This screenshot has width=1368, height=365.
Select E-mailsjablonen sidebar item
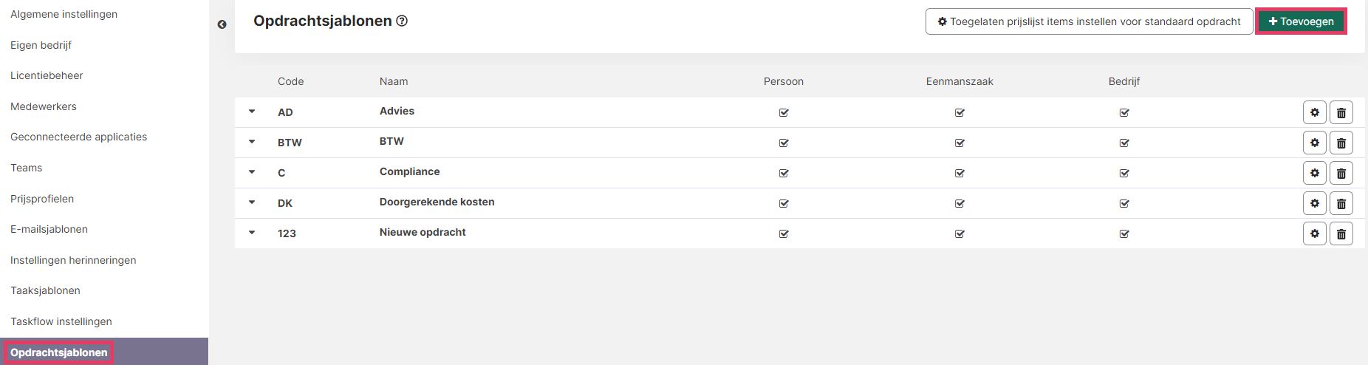coord(49,229)
